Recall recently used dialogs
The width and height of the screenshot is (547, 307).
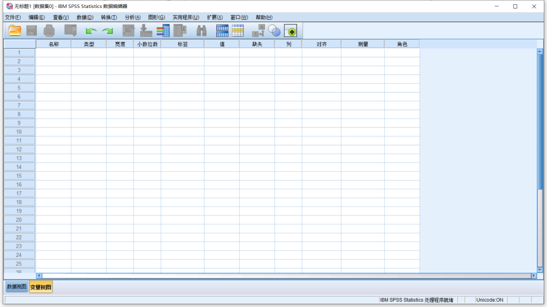click(69, 30)
